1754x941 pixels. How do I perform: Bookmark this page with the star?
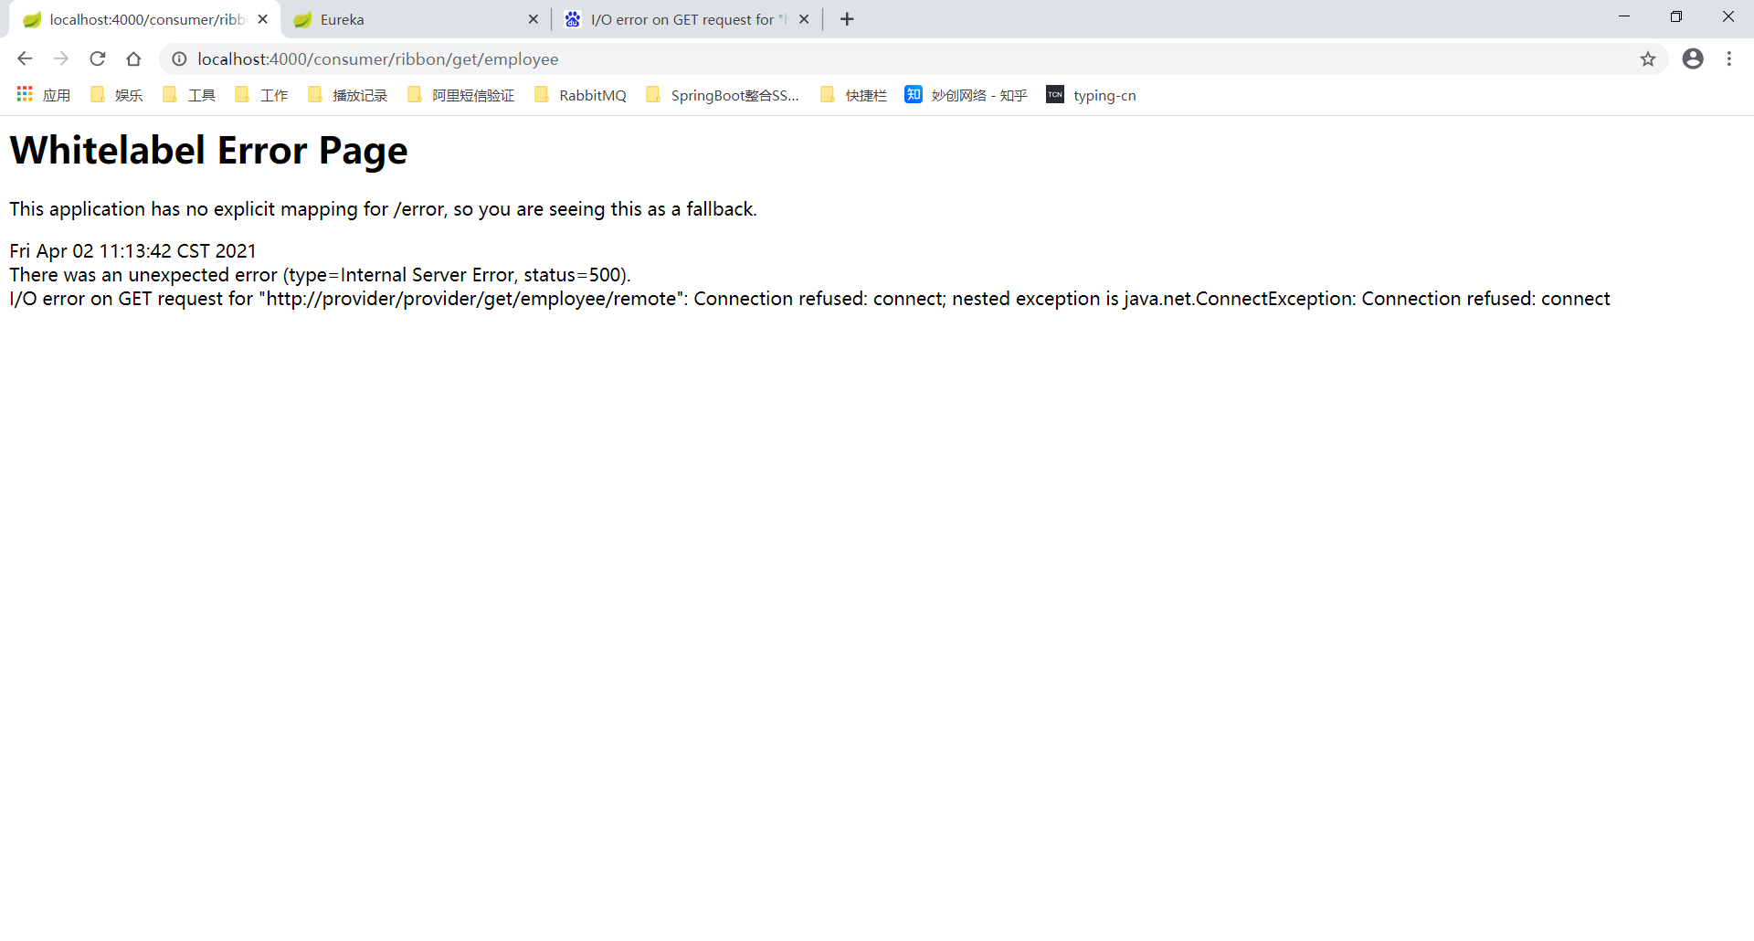1648,58
